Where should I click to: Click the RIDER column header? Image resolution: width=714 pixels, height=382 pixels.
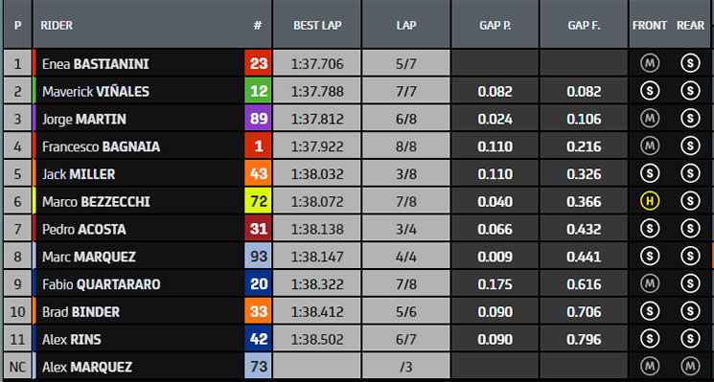(x=57, y=26)
